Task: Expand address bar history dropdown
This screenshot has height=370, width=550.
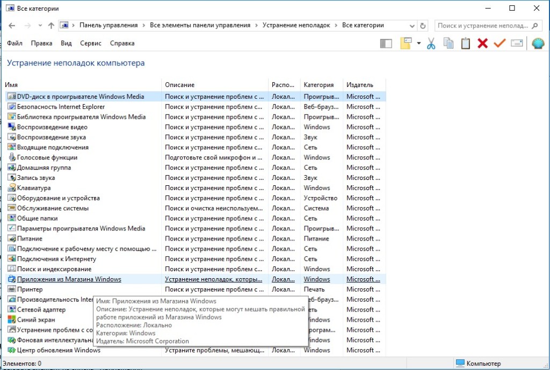Action: (x=412, y=26)
